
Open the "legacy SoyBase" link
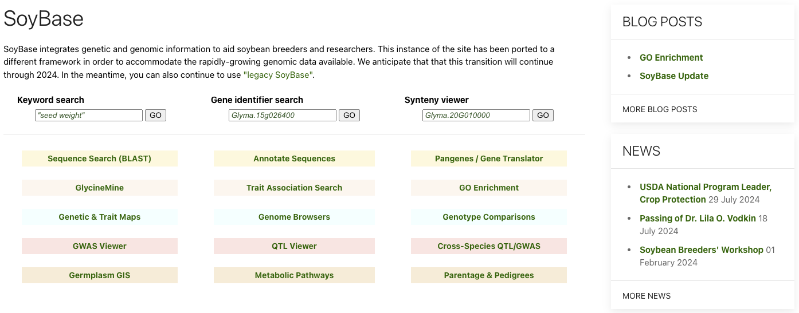[279, 74]
